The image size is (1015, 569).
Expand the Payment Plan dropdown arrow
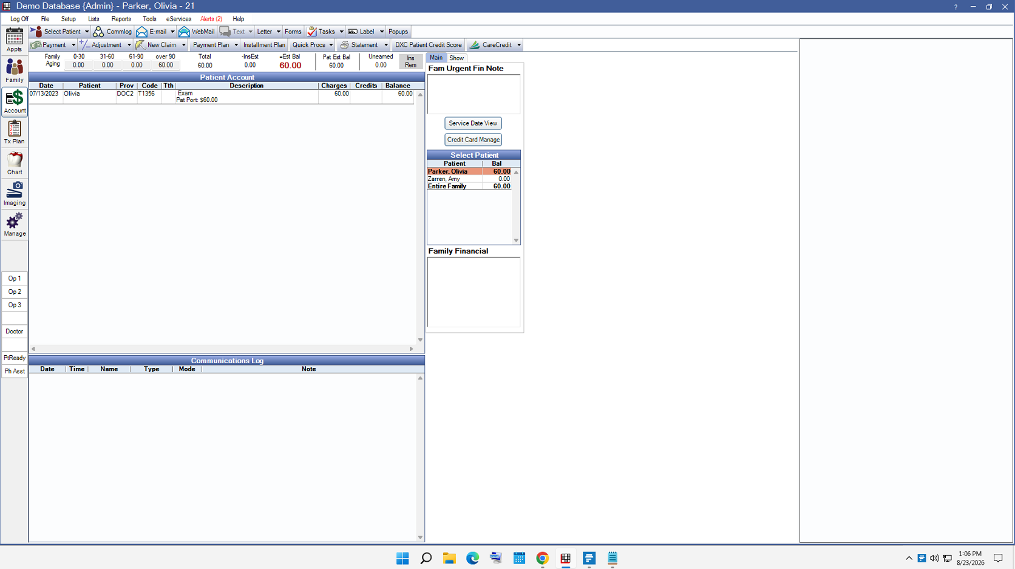pyautogui.click(x=236, y=45)
